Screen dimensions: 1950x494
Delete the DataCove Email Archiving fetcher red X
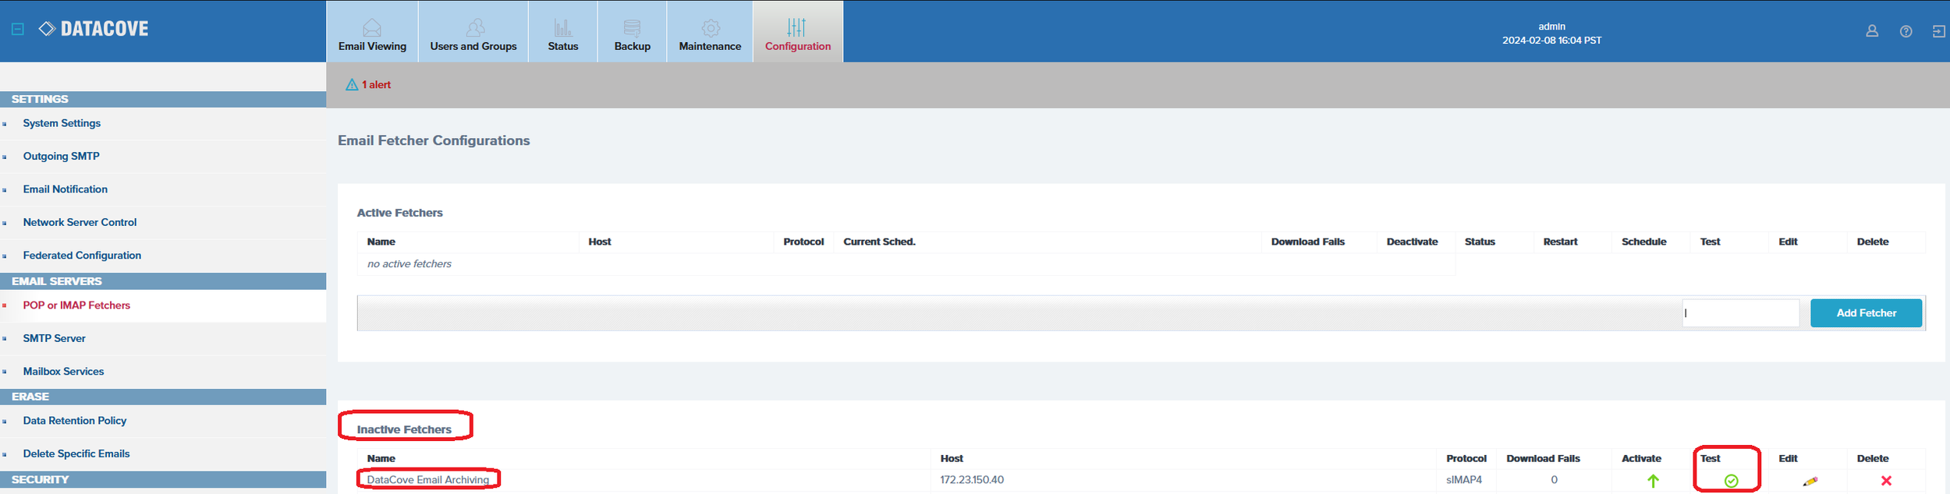[x=1886, y=481]
